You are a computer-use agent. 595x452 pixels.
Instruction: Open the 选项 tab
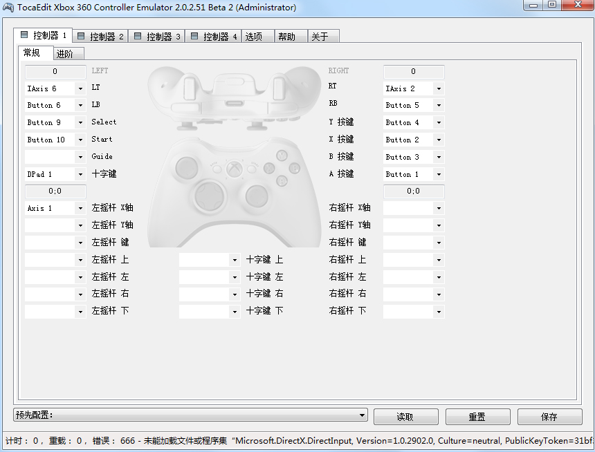click(254, 37)
